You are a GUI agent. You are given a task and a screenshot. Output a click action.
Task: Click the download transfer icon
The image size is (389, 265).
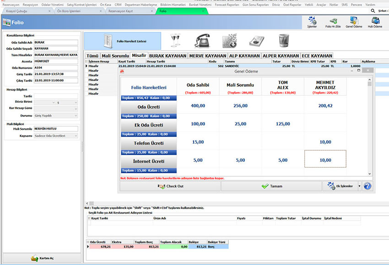click(229, 41)
